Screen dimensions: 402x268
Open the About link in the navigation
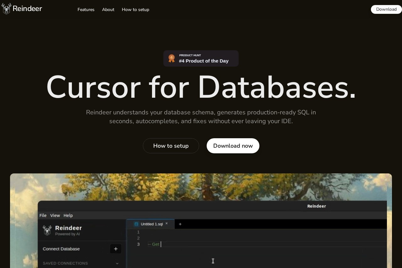pyautogui.click(x=108, y=9)
